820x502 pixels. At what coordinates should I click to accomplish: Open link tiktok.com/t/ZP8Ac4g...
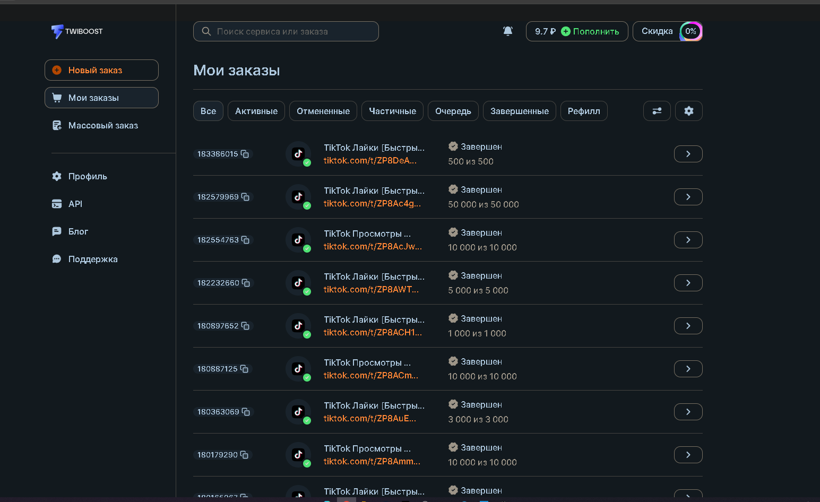click(372, 203)
